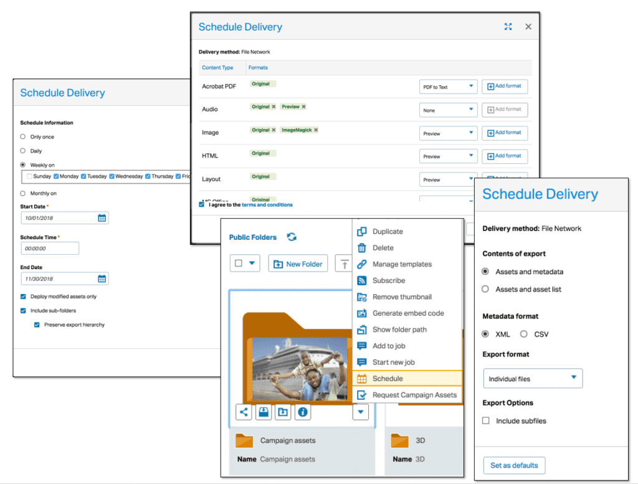The height and width of the screenshot is (484, 638).
Task: Select the archive/download icon under the thumbnail
Action: [263, 412]
